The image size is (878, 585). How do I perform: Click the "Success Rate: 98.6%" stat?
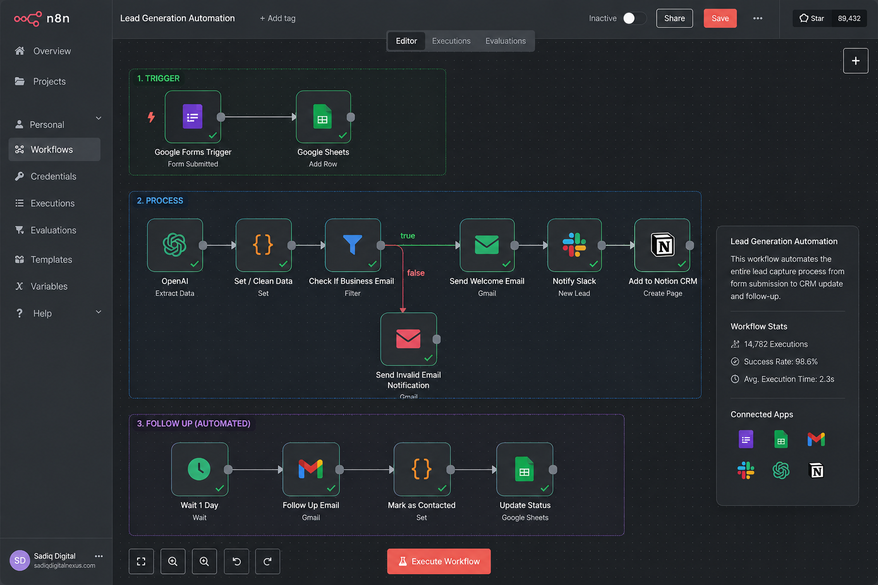point(775,362)
